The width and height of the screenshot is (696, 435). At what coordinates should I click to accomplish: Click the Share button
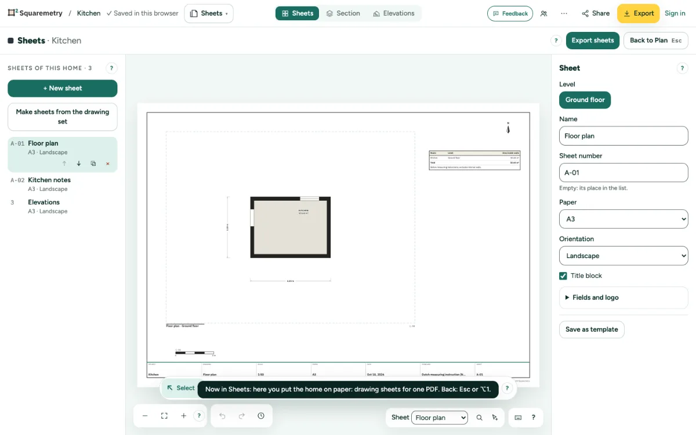coord(596,13)
